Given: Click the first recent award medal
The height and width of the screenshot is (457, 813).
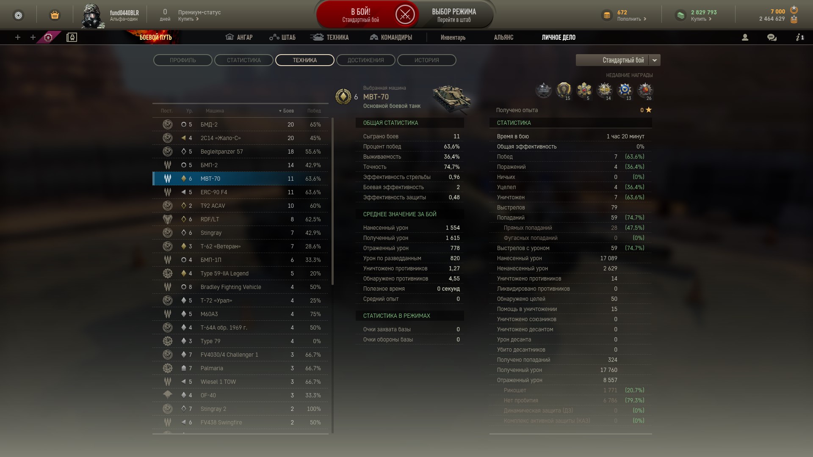Looking at the screenshot, I should tap(543, 90).
